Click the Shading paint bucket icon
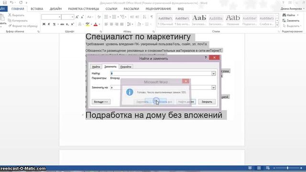Viewport: 306px width, 172px height. [x=139, y=24]
